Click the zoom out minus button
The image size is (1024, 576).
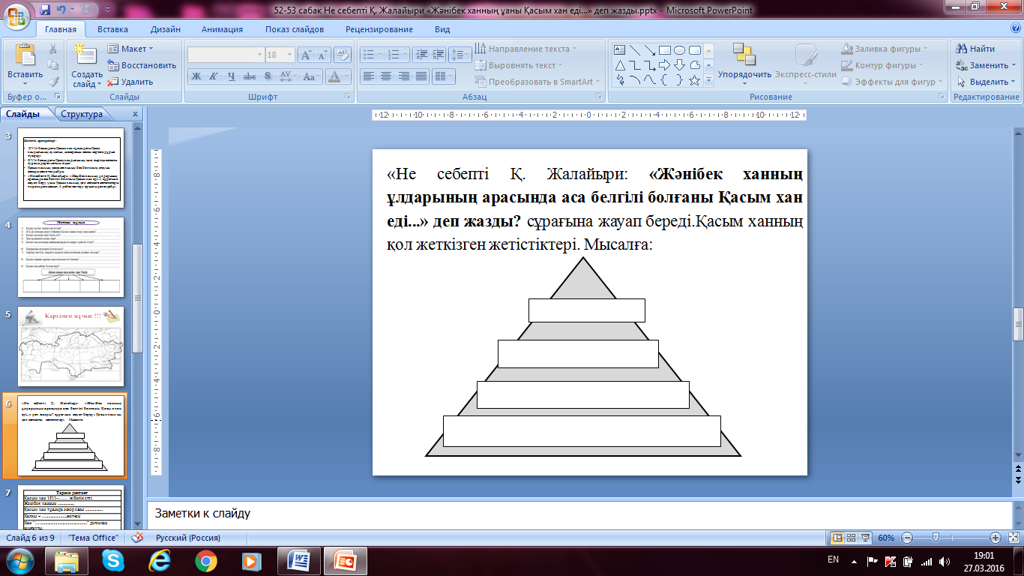click(x=906, y=538)
